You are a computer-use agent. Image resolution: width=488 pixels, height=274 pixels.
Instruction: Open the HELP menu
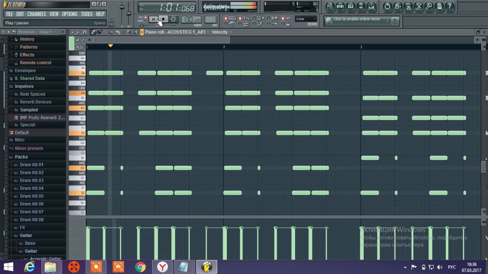[100, 14]
